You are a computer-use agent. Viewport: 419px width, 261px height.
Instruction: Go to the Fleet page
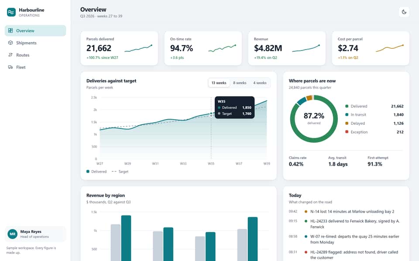35,67
